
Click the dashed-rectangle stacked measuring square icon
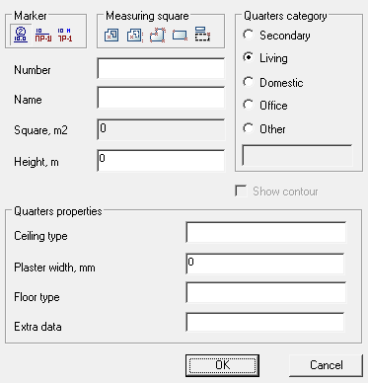[x=202, y=35]
